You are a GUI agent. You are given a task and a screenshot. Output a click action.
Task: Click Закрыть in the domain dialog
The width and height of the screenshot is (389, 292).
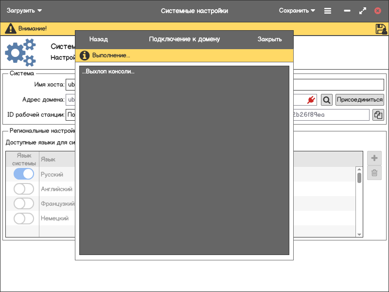pyautogui.click(x=270, y=39)
